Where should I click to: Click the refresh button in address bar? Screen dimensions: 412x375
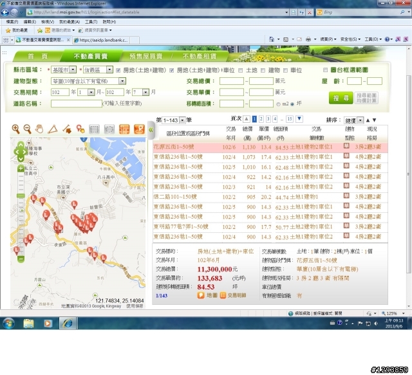tap(302, 12)
